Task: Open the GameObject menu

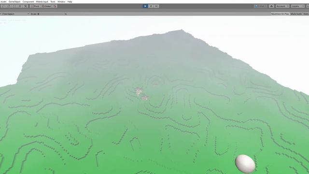Action: [x=14, y=1]
